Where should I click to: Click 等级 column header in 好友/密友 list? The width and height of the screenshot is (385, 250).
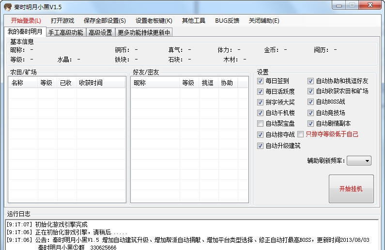click(x=189, y=83)
